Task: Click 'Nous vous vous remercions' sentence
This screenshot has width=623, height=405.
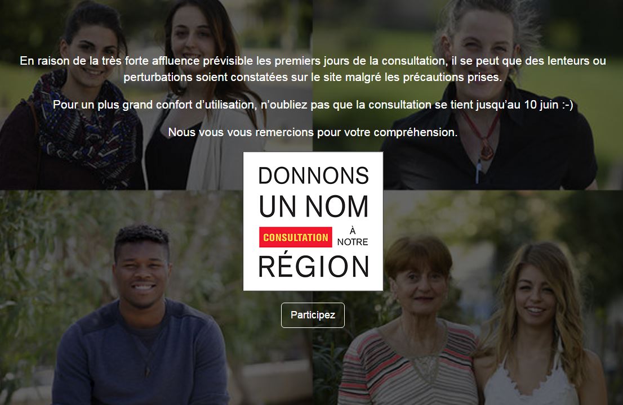Action: coord(313,132)
